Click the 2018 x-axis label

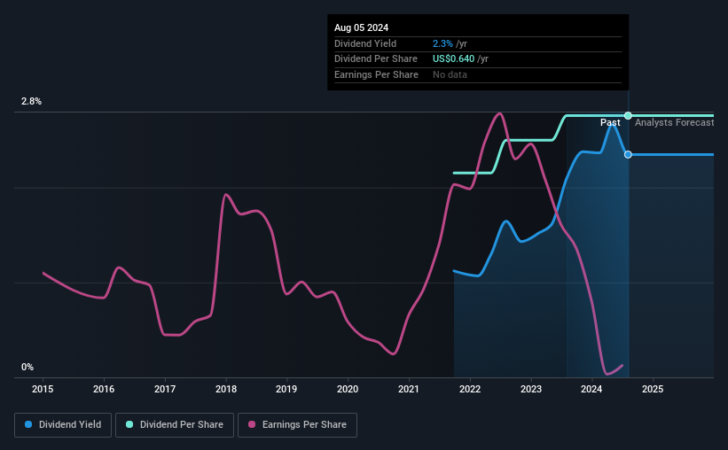(226, 389)
